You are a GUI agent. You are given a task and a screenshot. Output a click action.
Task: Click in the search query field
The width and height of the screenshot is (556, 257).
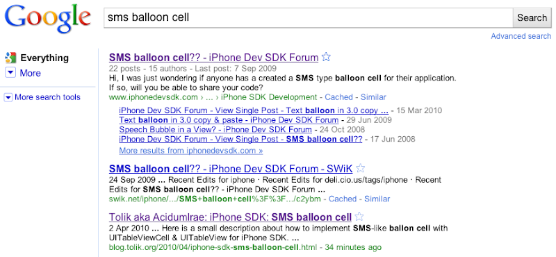coord(308,18)
